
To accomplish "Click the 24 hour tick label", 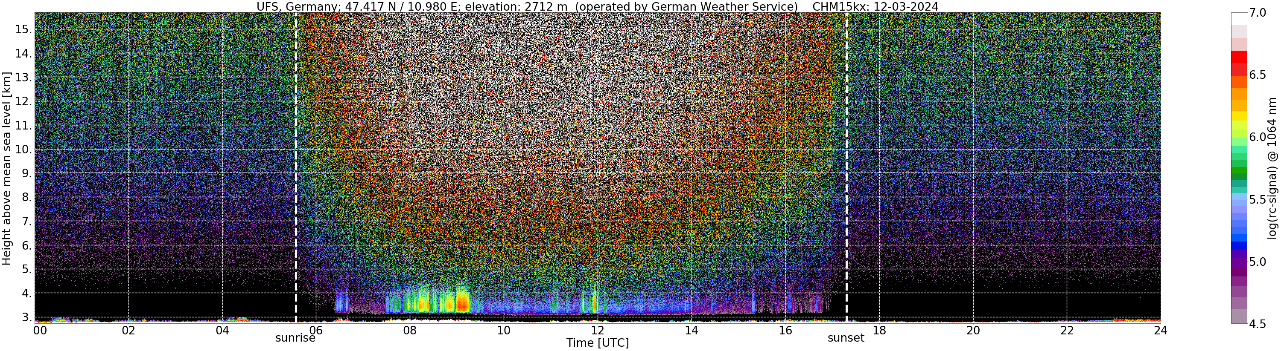I will (1161, 330).
